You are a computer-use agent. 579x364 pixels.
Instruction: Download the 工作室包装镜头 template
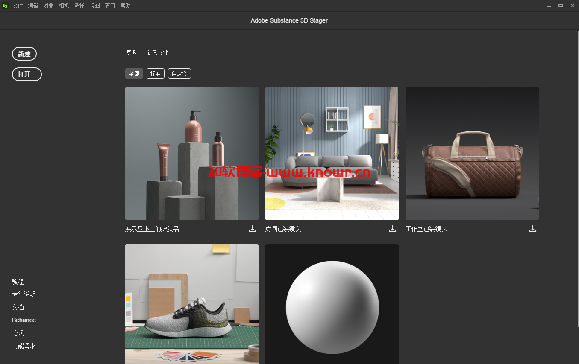(533, 229)
